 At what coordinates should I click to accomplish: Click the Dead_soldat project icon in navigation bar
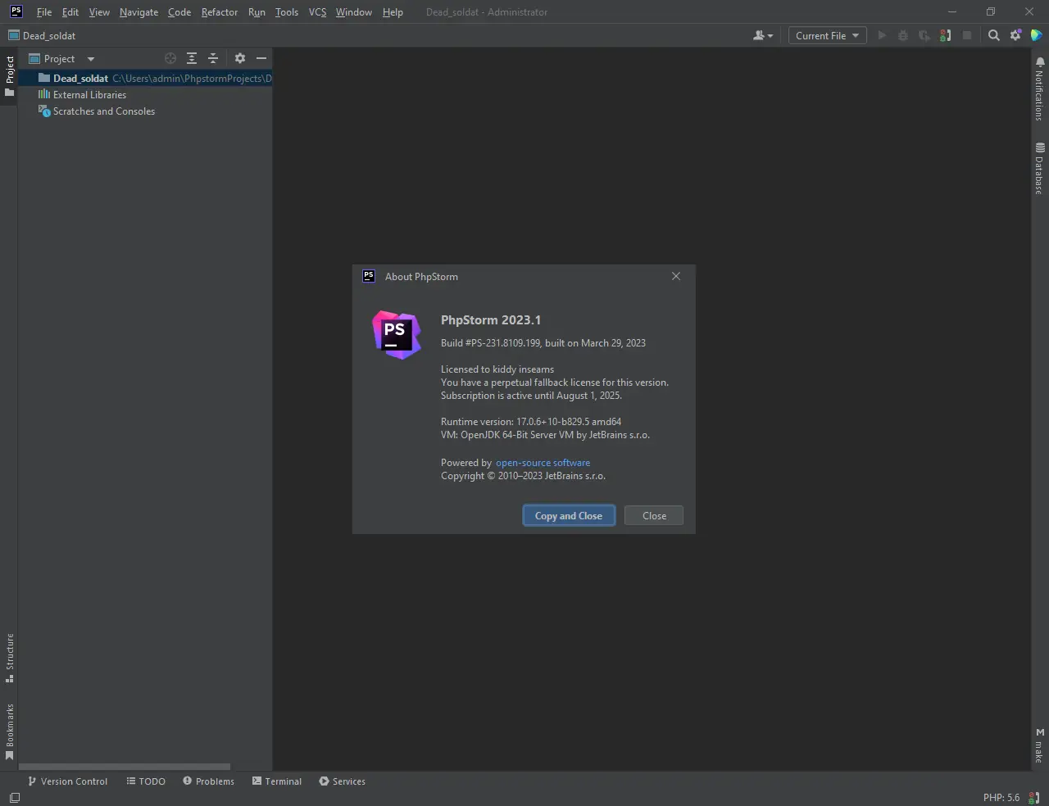14,35
